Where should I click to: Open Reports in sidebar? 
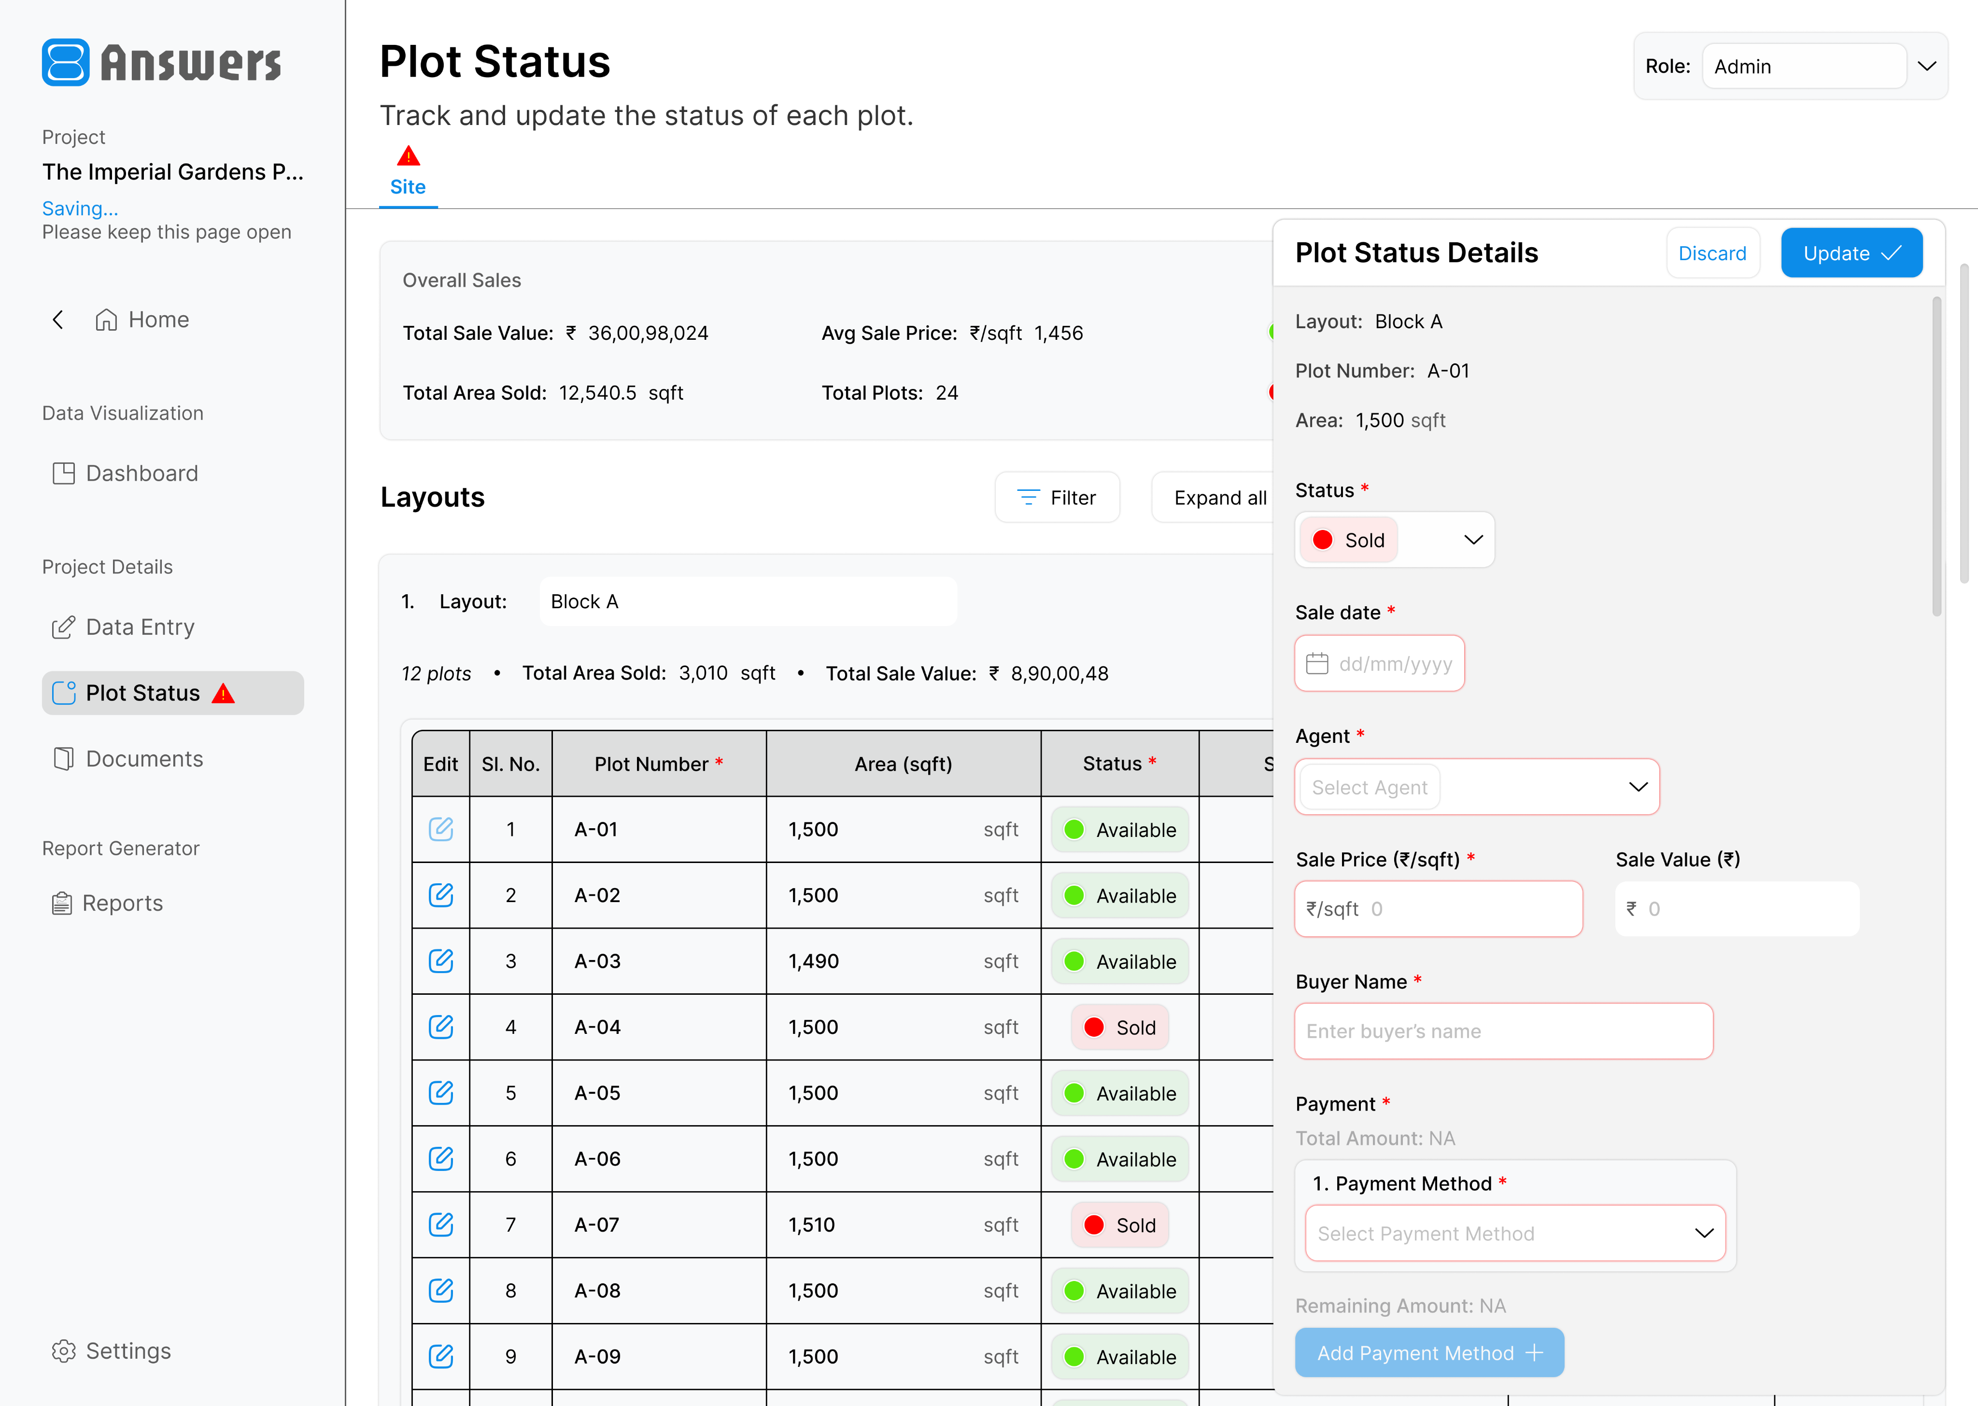(x=107, y=903)
